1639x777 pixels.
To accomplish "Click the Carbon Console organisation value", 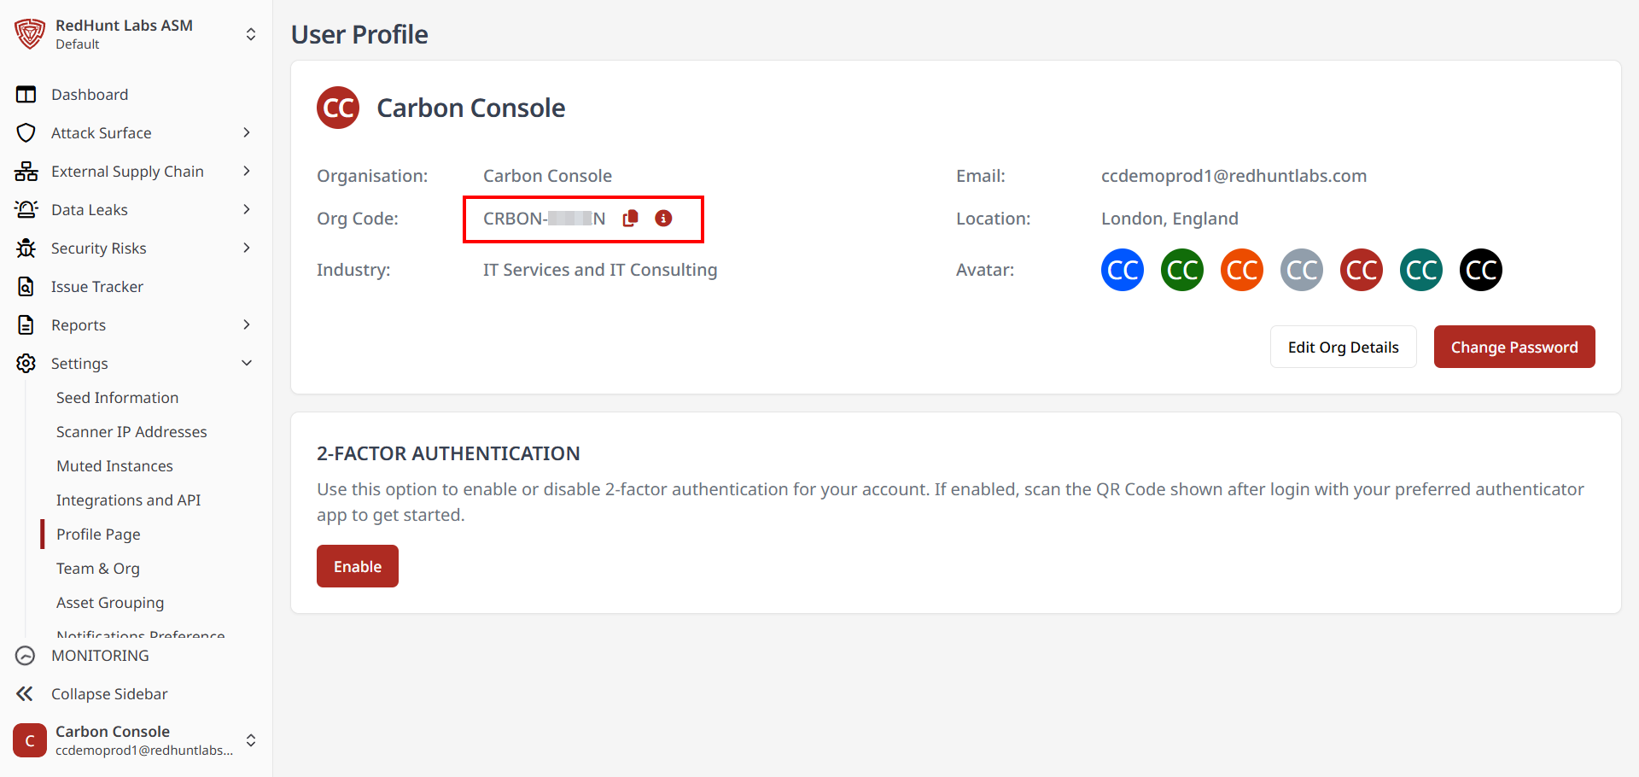I will click(547, 176).
